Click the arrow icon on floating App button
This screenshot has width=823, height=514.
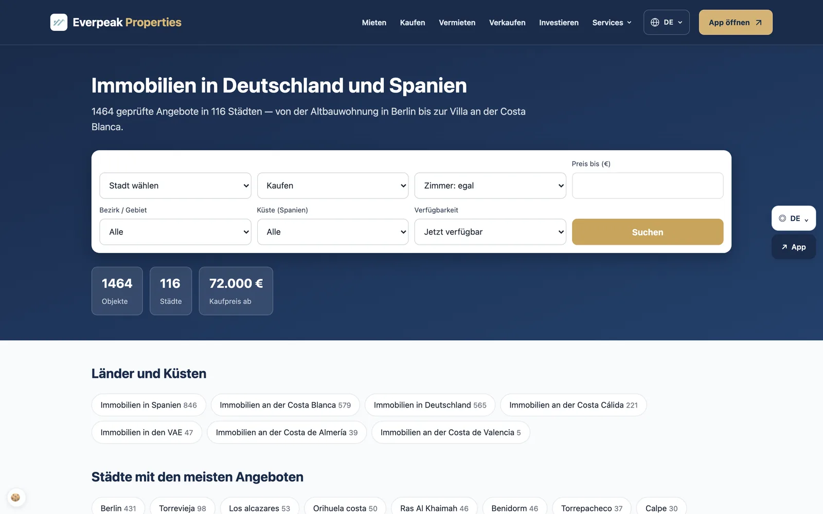click(784, 247)
